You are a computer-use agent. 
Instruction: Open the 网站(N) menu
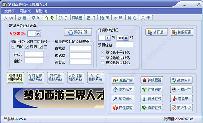click(25, 11)
